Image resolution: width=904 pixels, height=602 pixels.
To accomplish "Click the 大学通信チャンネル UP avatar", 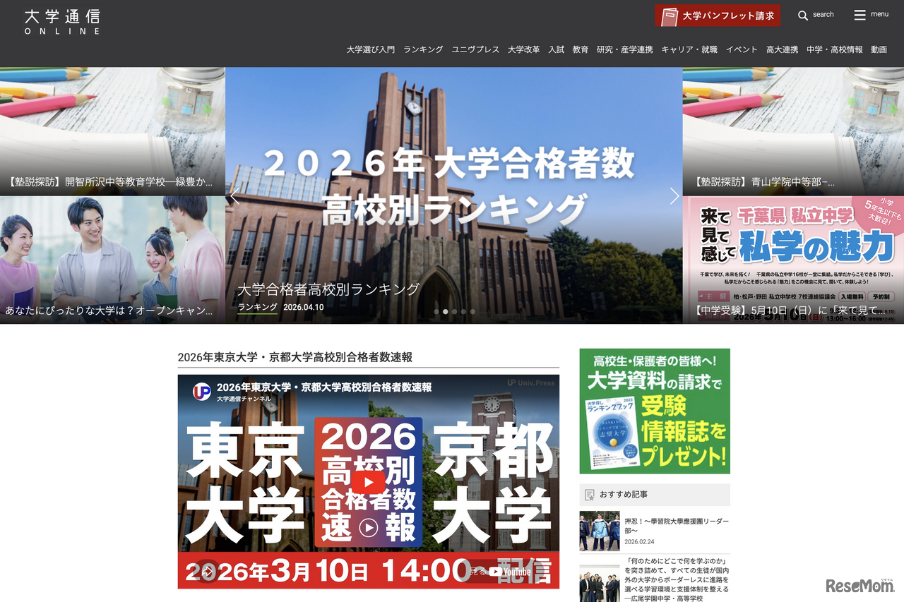I will pyautogui.click(x=202, y=392).
